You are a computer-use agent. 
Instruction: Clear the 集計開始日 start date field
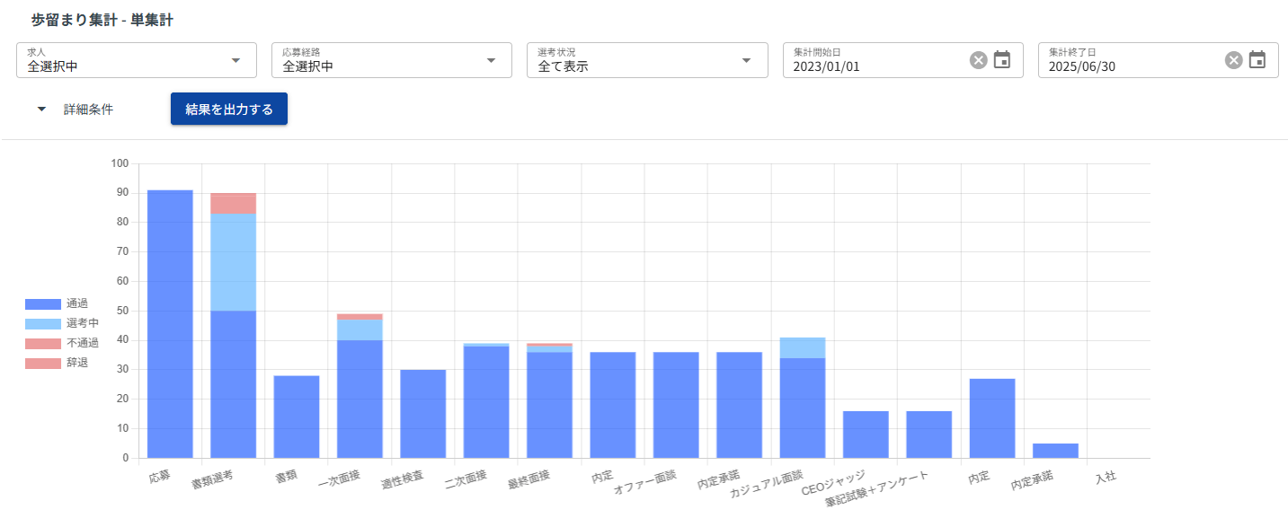click(x=978, y=60)
